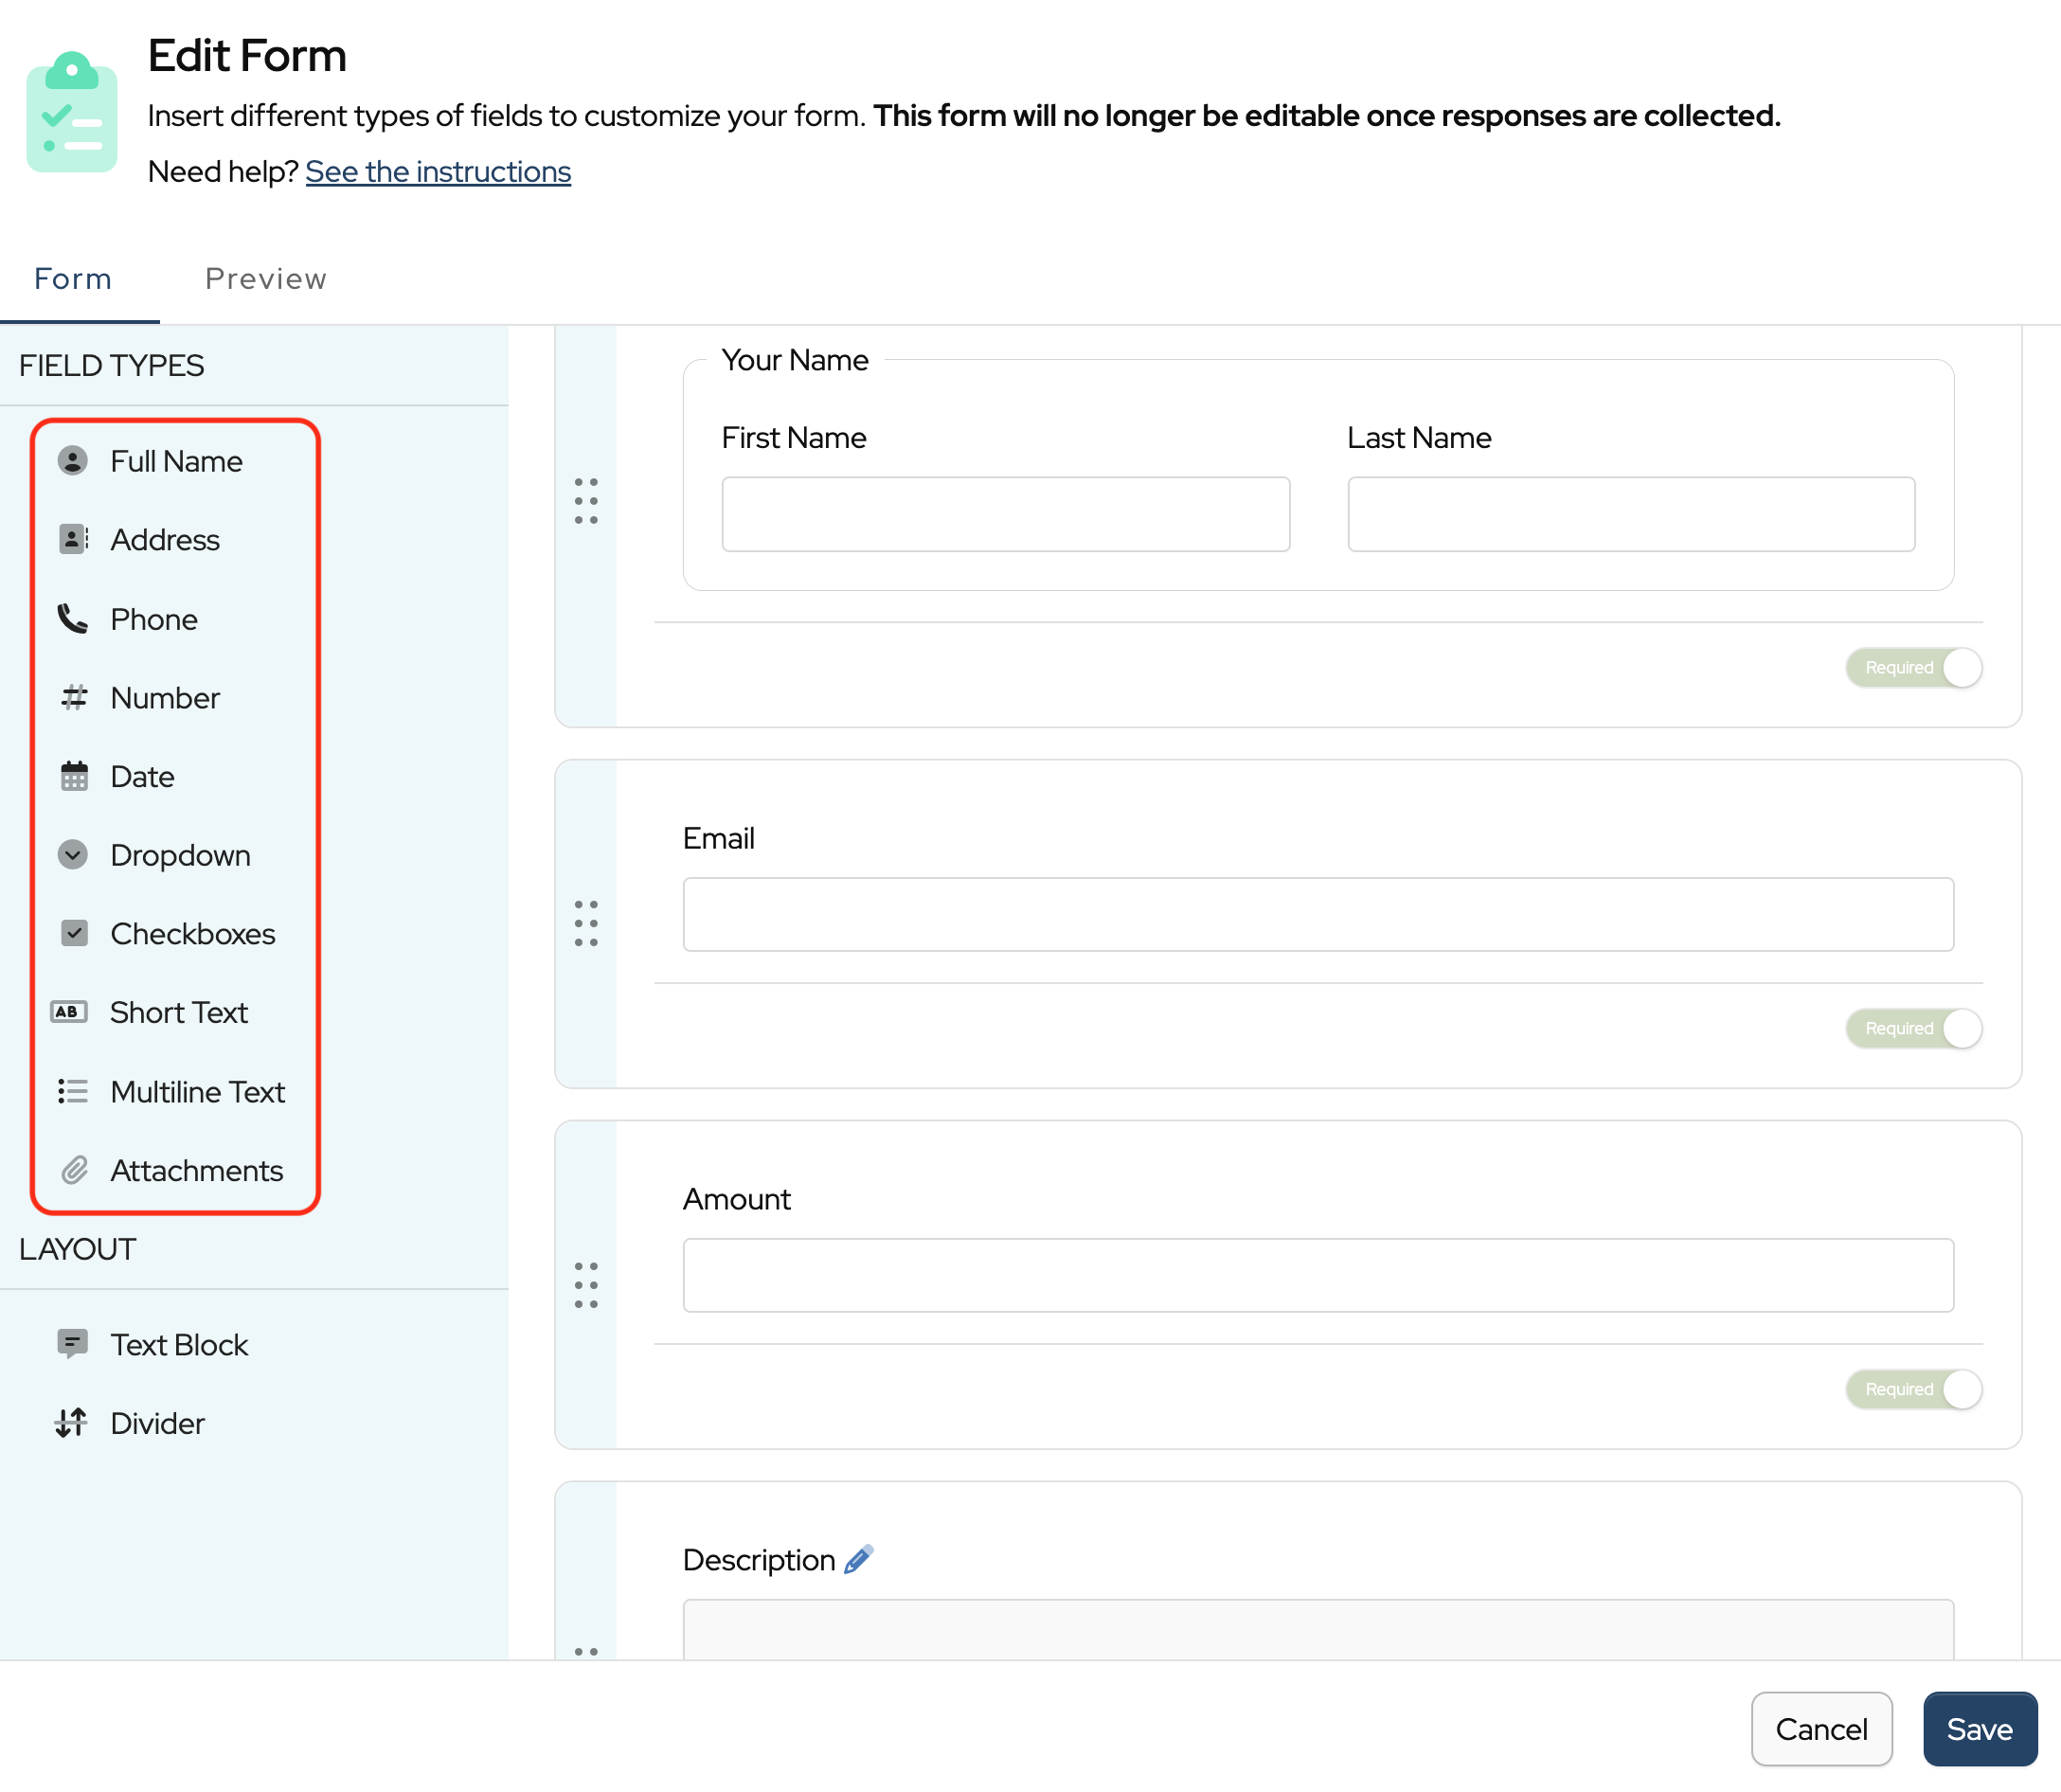
Task: Click the Cancel button
Action: point(1820,1729)
